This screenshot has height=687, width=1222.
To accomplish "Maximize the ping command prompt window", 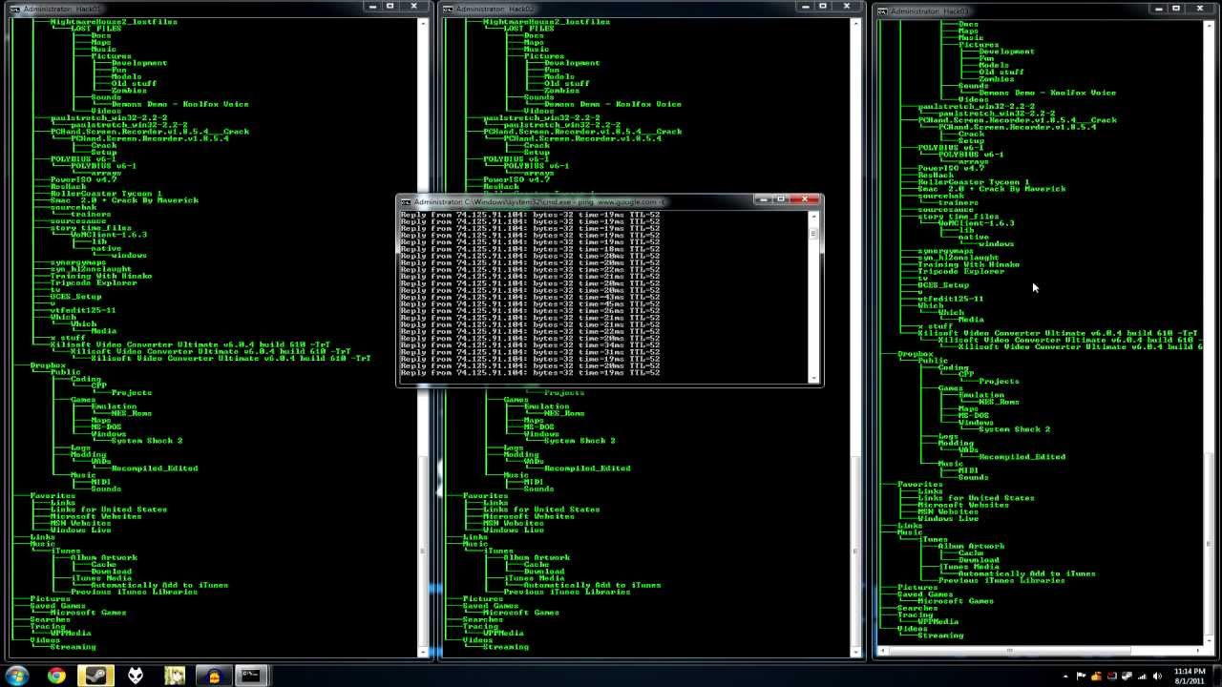I will point(783,200).
